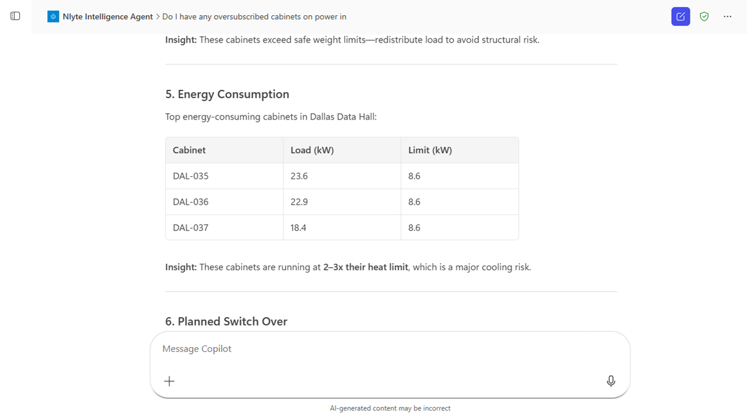Click the 23.6 load value
The height and width of the screenshot is (420, 747).
click(x=299, y=176)
